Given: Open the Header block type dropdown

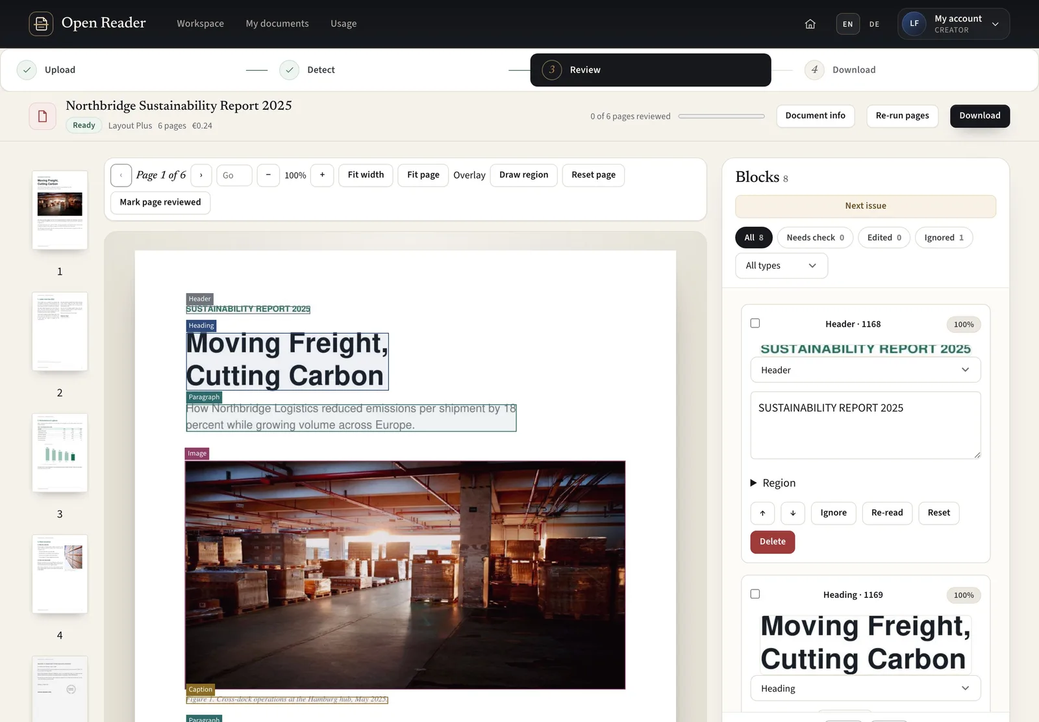Looking at the screenshot, I should pyautogui.click(x=866, y=370).
